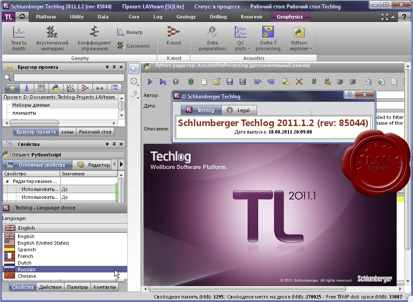Open Акустический импеданс tool
The width and height of the screenshot is (413, 302).
(x=52, y=39)
